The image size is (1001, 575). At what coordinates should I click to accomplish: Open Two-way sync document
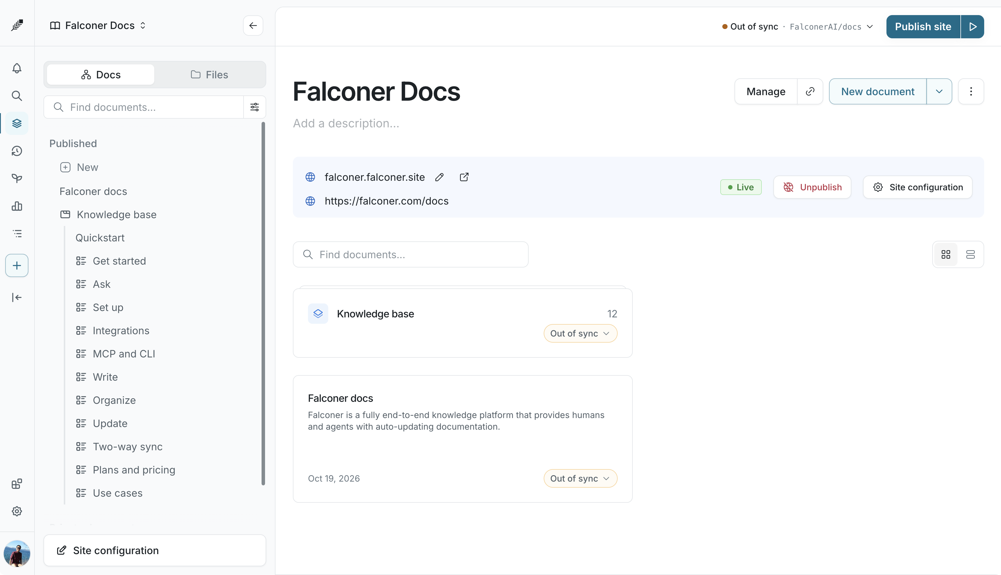[x=128, y=447]
